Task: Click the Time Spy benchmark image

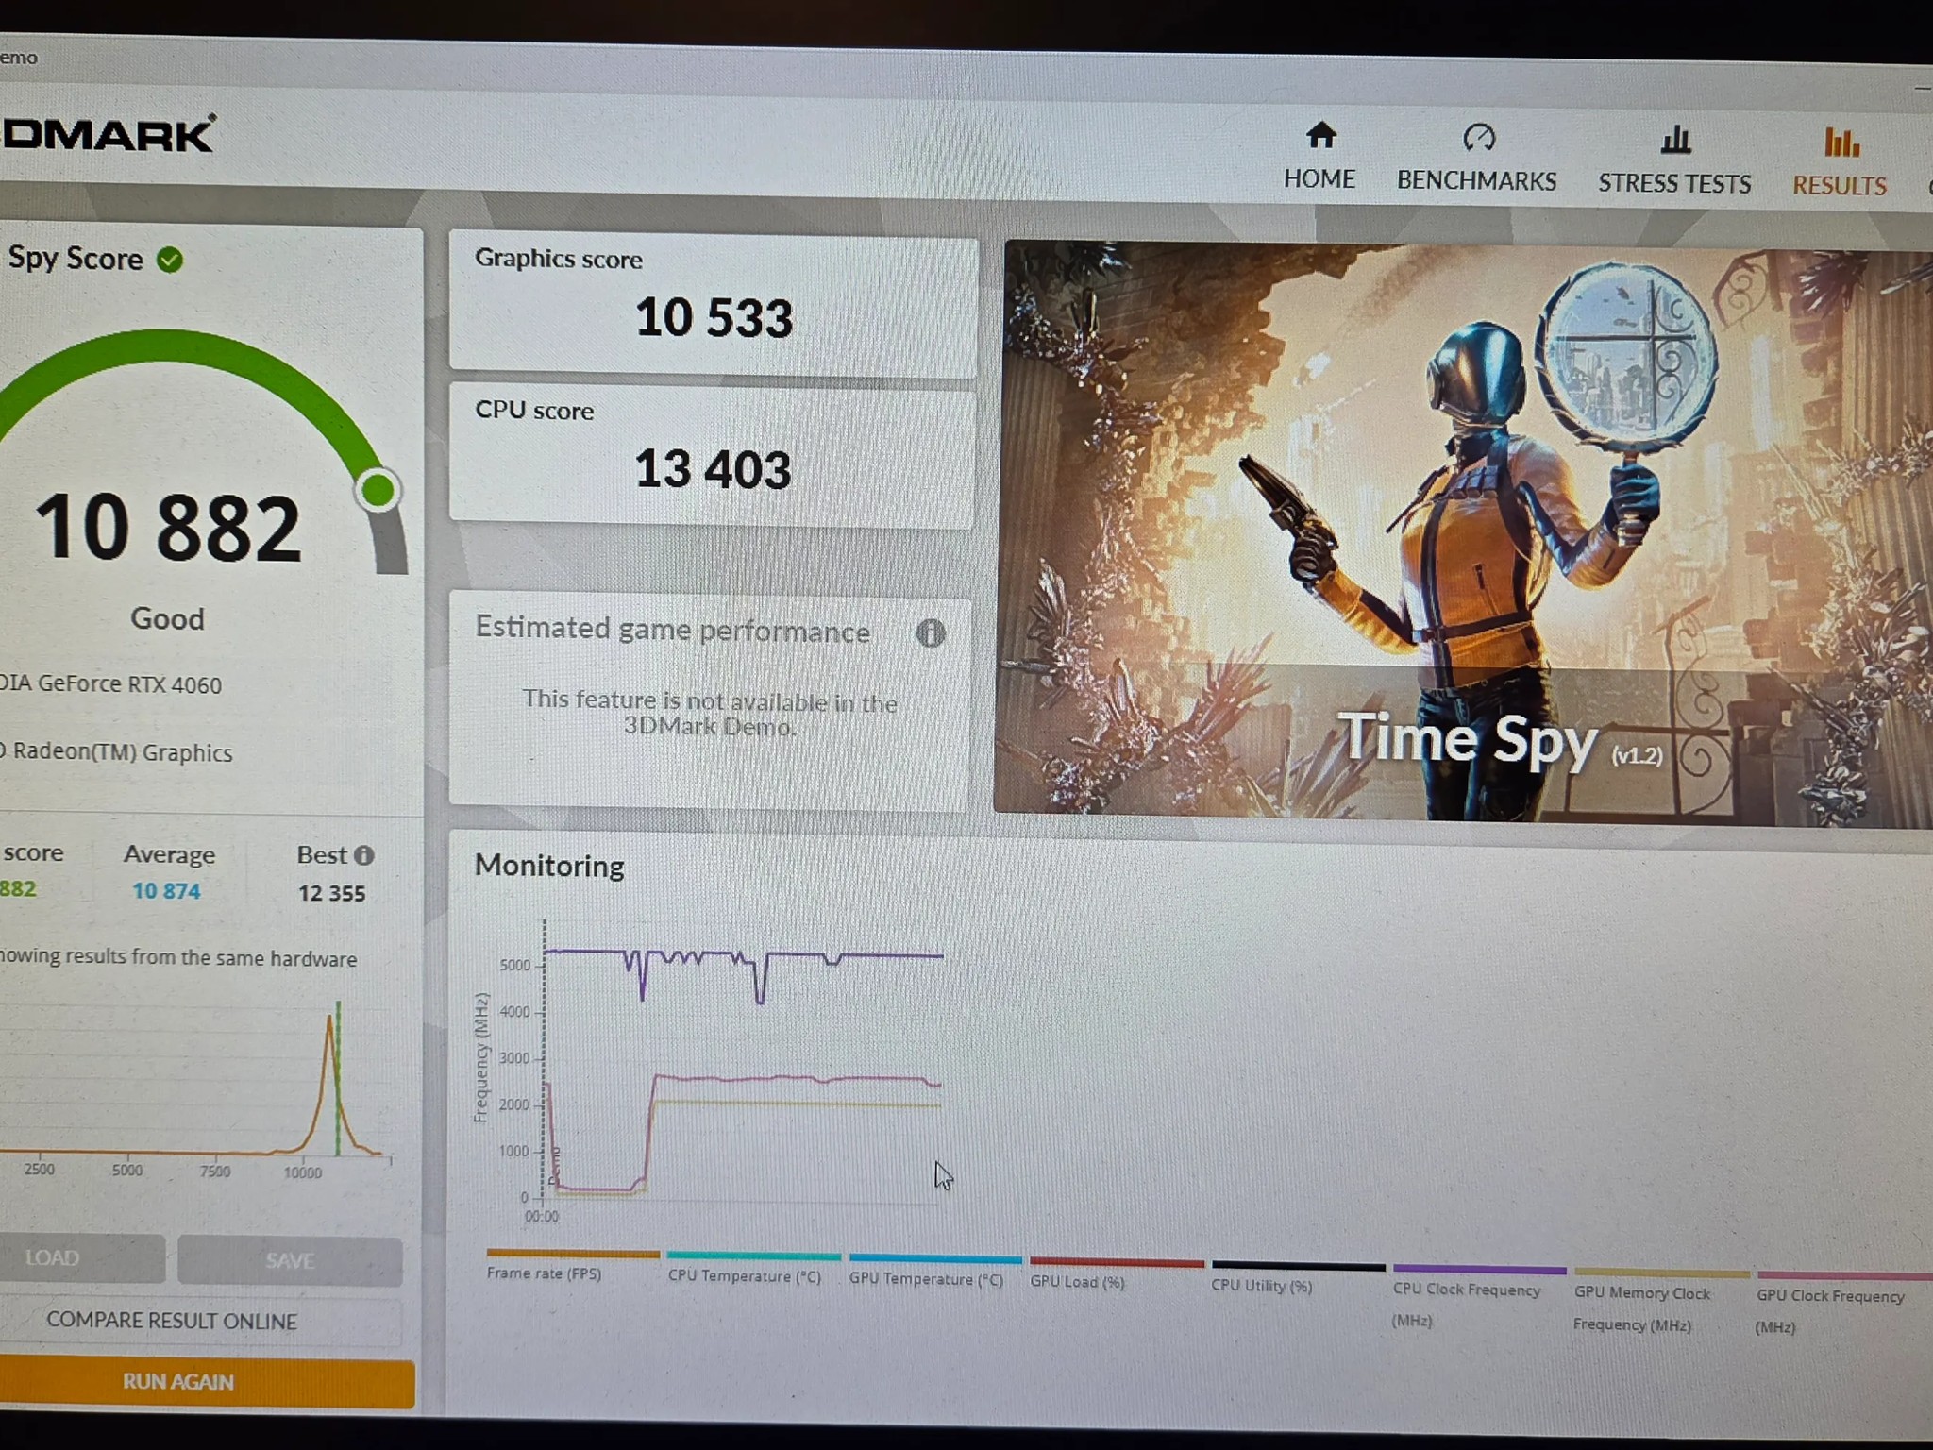Action: click(x=1463, y=534)
